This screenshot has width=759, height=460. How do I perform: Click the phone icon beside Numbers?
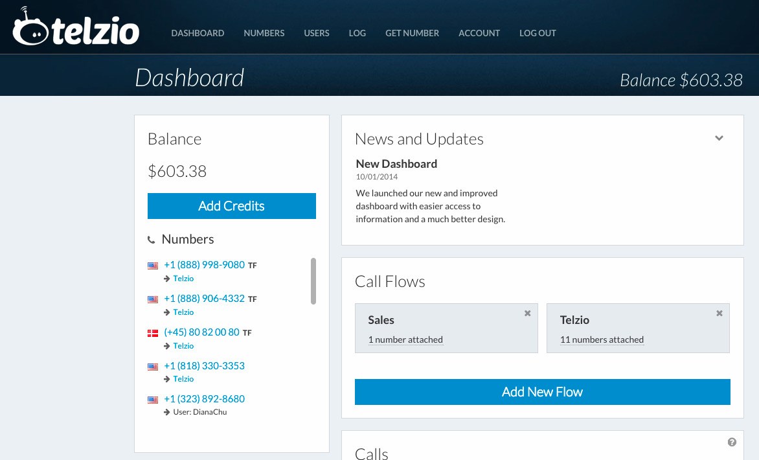[152, 240]
